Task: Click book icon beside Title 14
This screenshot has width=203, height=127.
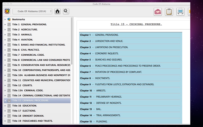Action: (x=9, y=96)
